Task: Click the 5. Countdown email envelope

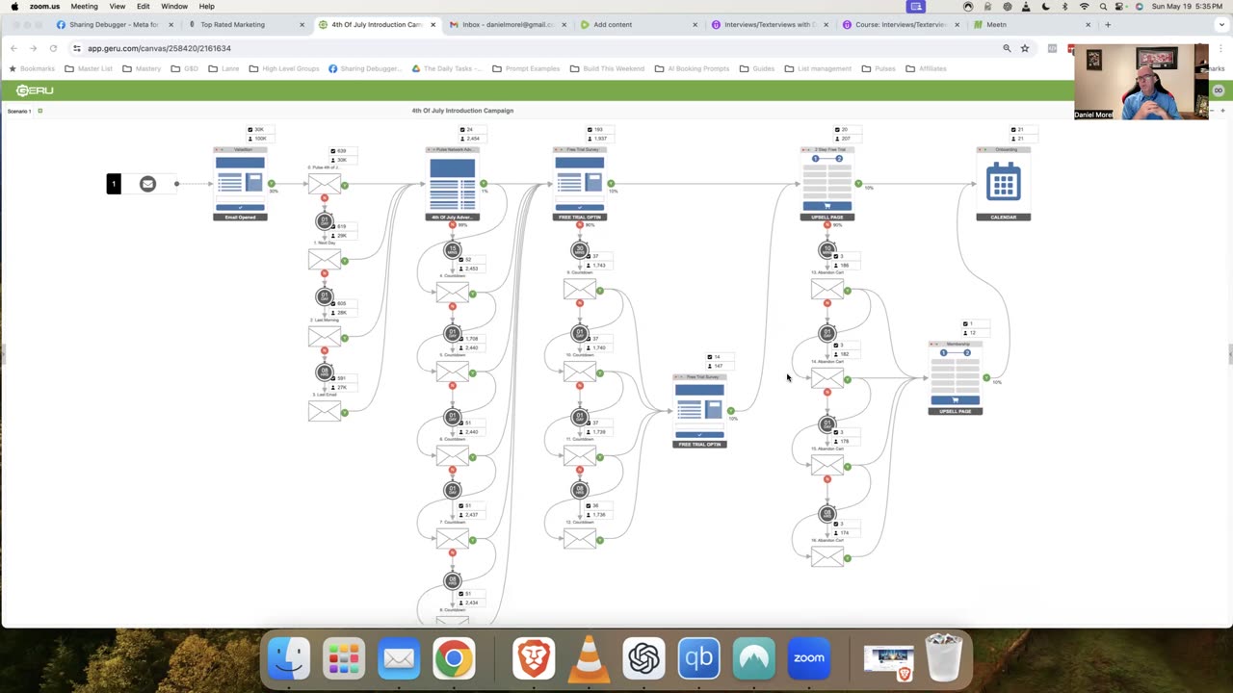Action: coord(452,372)
